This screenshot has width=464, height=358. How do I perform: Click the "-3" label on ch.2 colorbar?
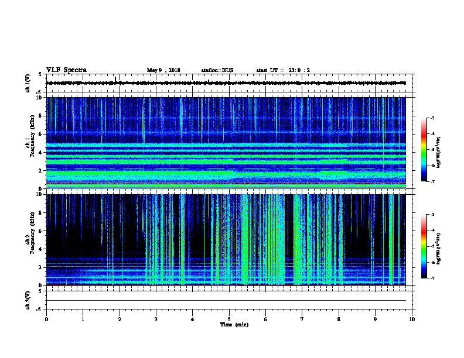click(x=432, y=215)
